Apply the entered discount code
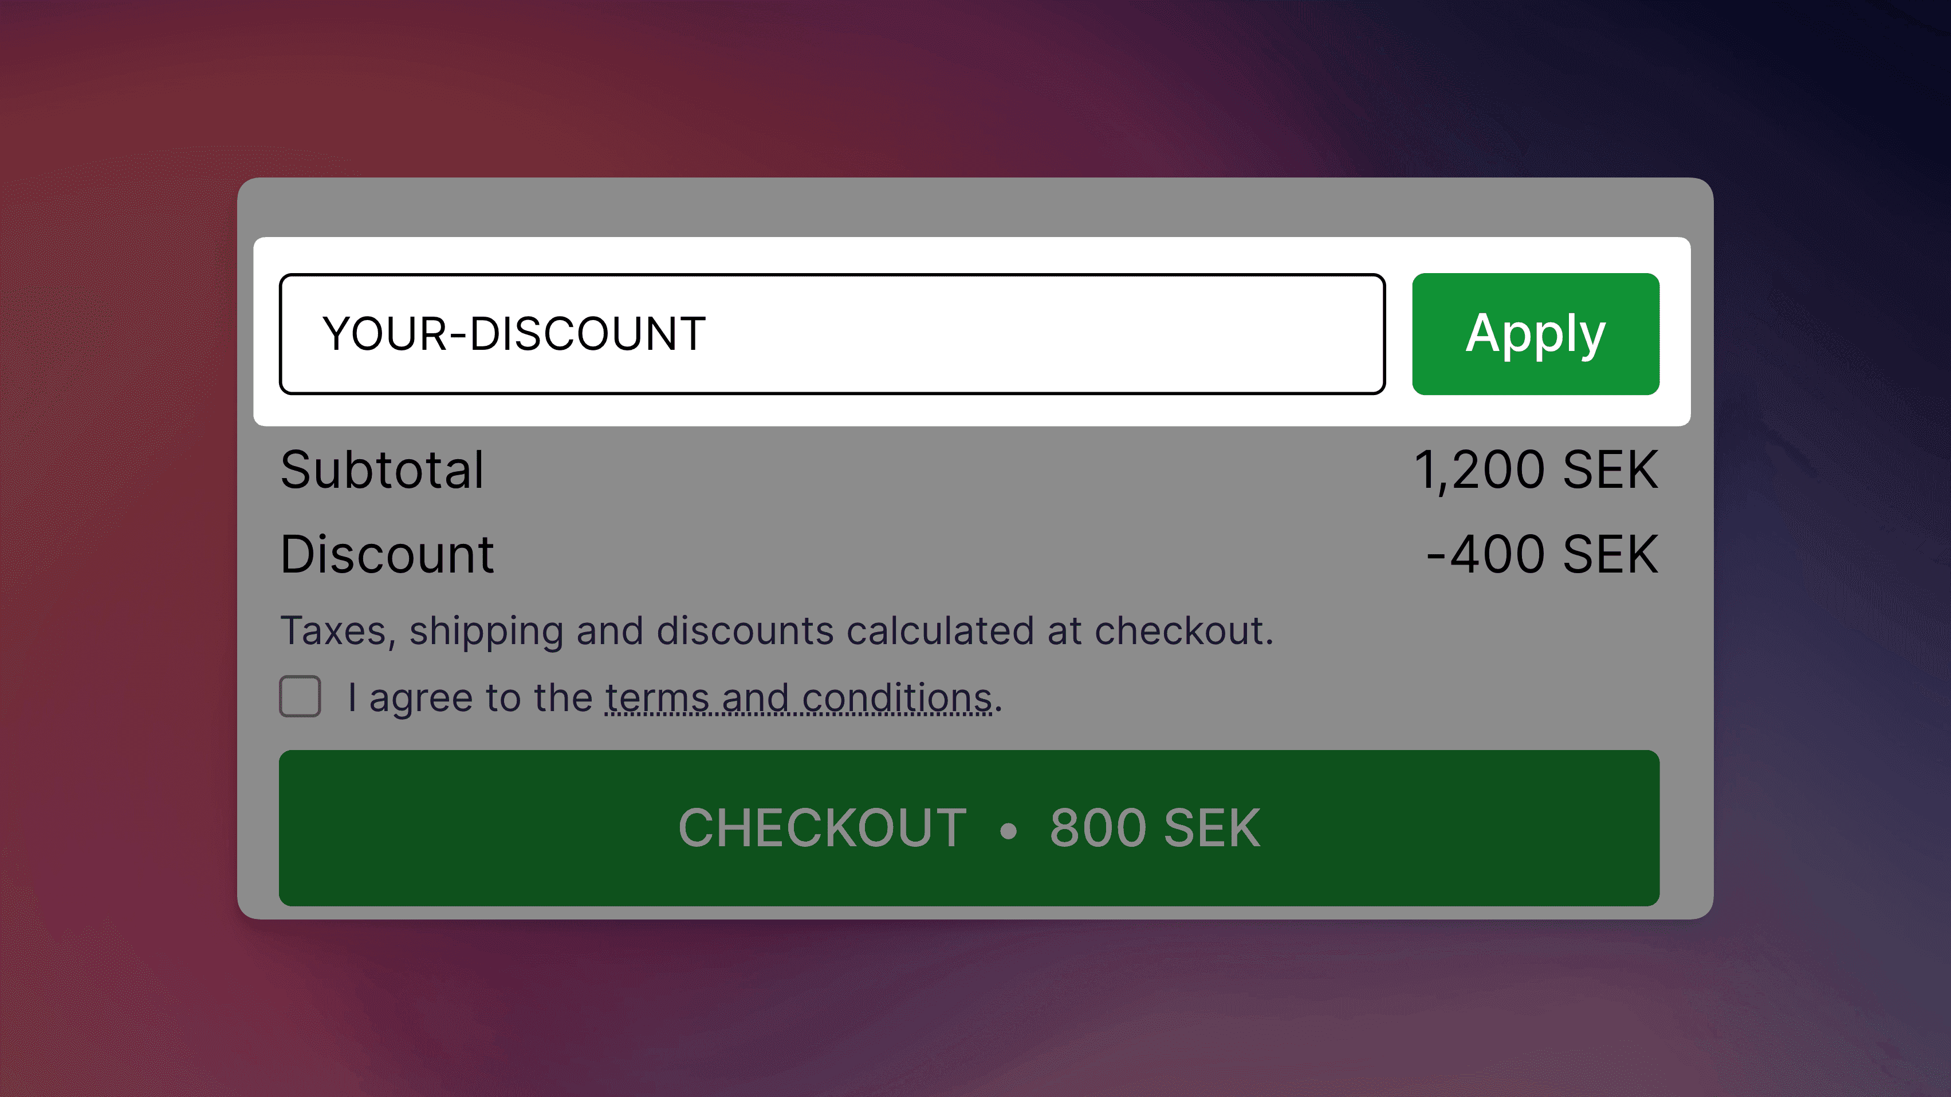The height and width of the screenshot is (1097, 1951). (1535, 333)
